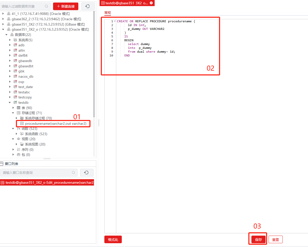Open procedurename(varchar2,out varchar2) in tree
This screenshot has width=308, height=247.
click(56, 124)
